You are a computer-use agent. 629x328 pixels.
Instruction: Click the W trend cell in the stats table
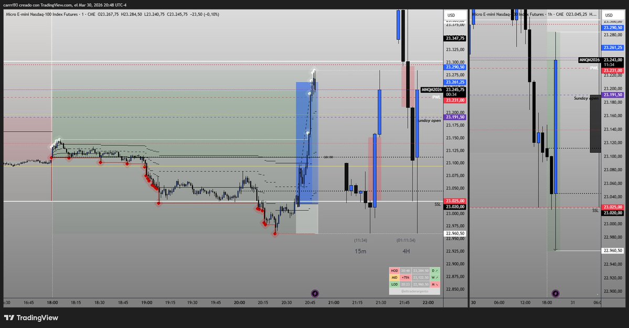point(435,278)
